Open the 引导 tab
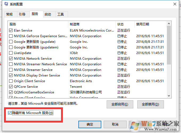The height and width of the screenshot is (133, 181). point(22,14)
